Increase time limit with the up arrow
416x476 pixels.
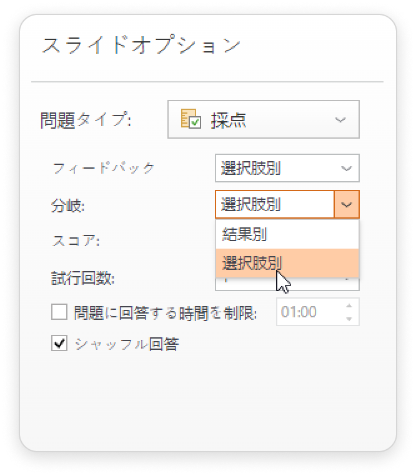click(349, 306)
